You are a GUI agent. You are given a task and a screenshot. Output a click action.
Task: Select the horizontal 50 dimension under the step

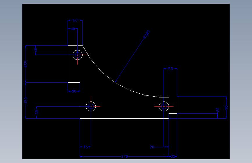click(74, 91)
